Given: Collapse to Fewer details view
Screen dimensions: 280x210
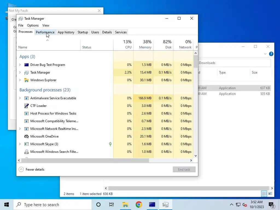Looking at the screenshot, I should point(32,170).
